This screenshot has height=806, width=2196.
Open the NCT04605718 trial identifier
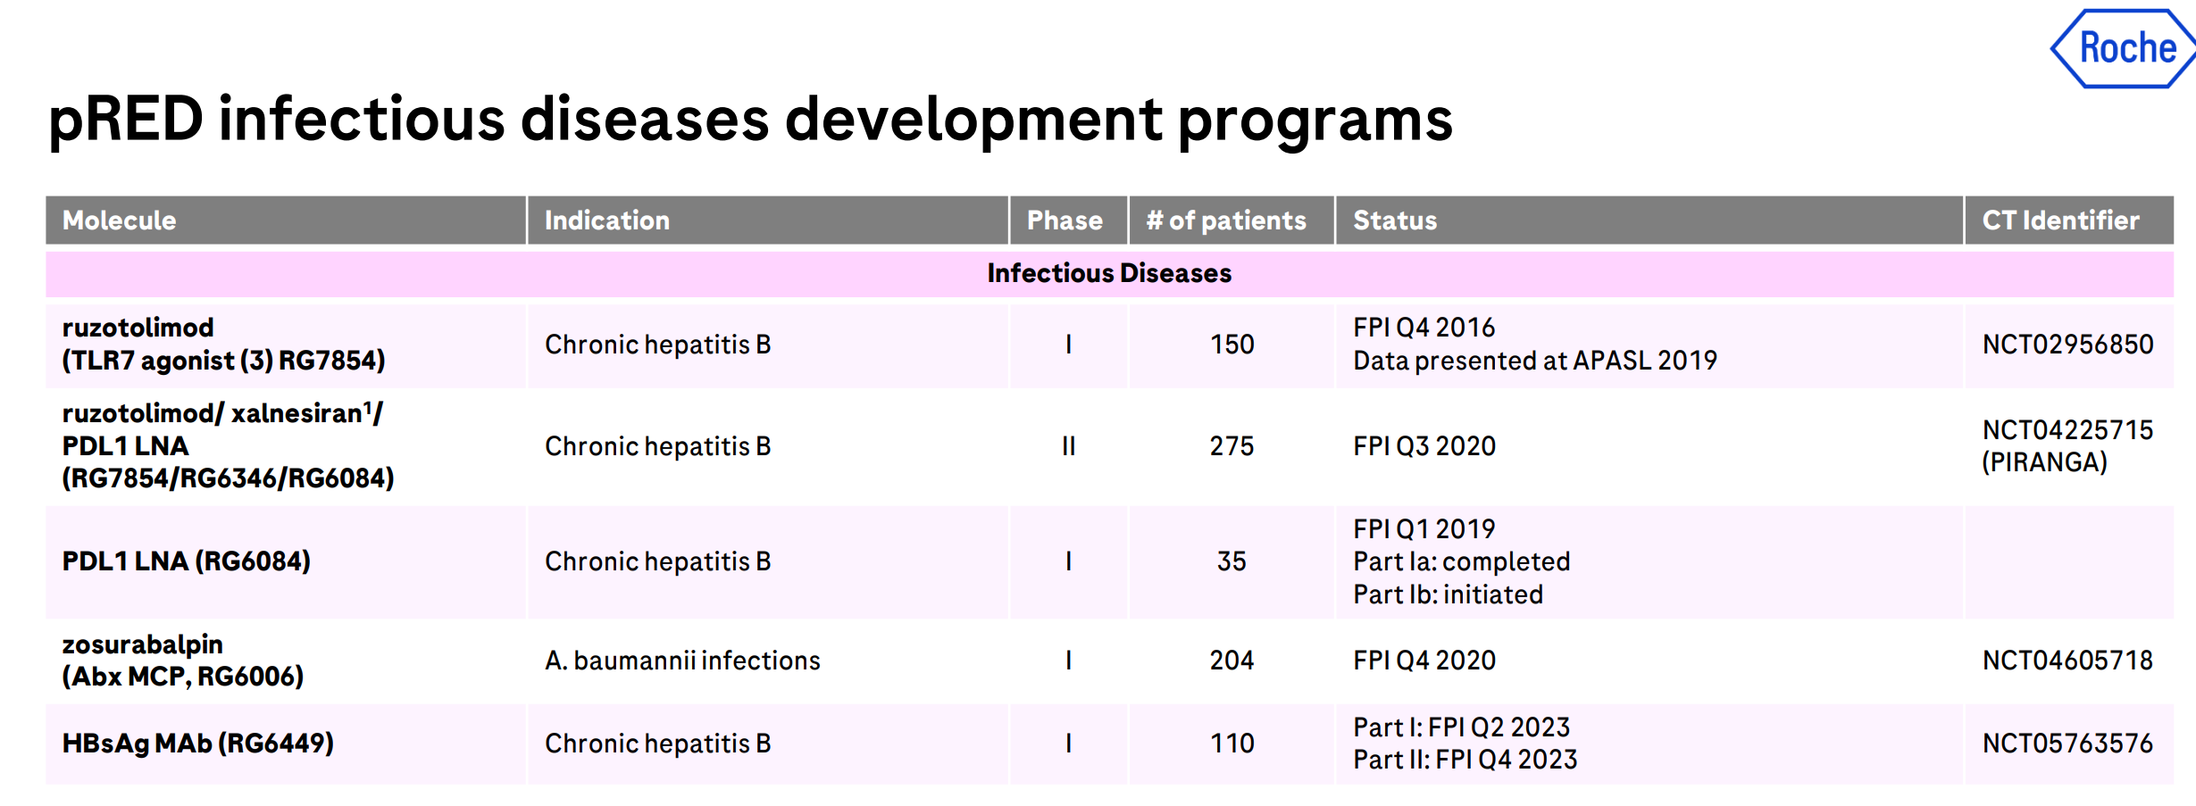[x=2067, y=661]
